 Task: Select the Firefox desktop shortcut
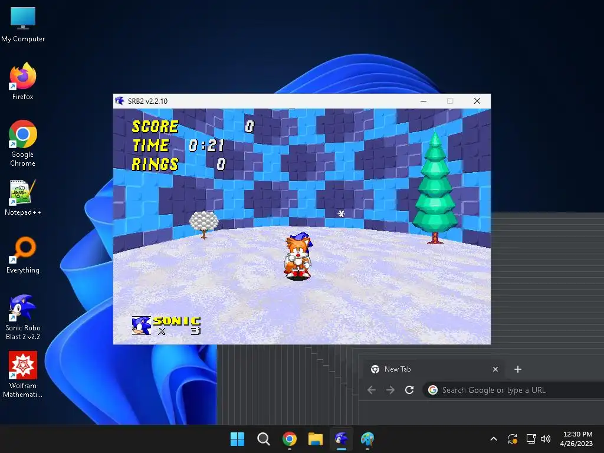pyautogui.click(x=23, y=81)
